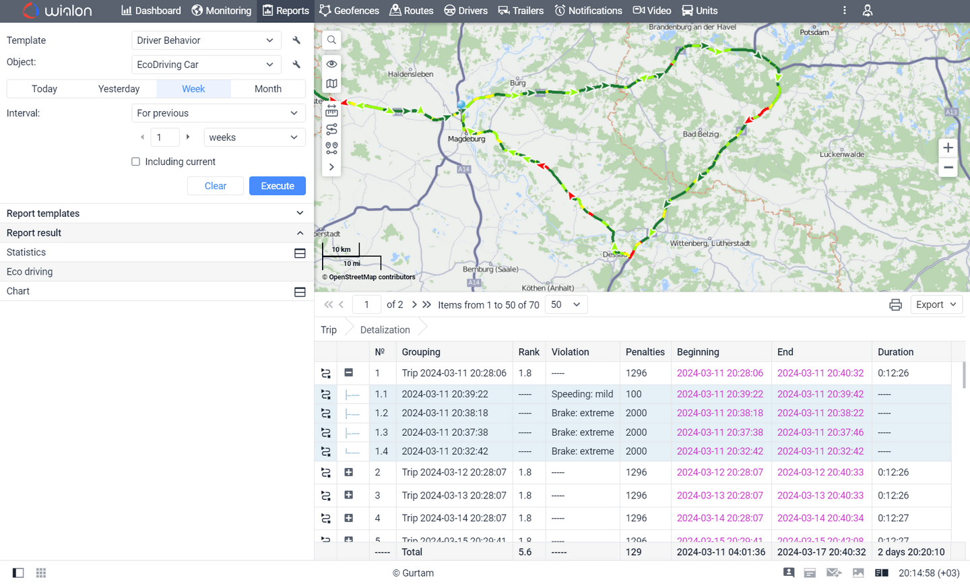This screenshot has width=970, height=584.
Task: Open the map search tool
Action: tap(331, 40)
